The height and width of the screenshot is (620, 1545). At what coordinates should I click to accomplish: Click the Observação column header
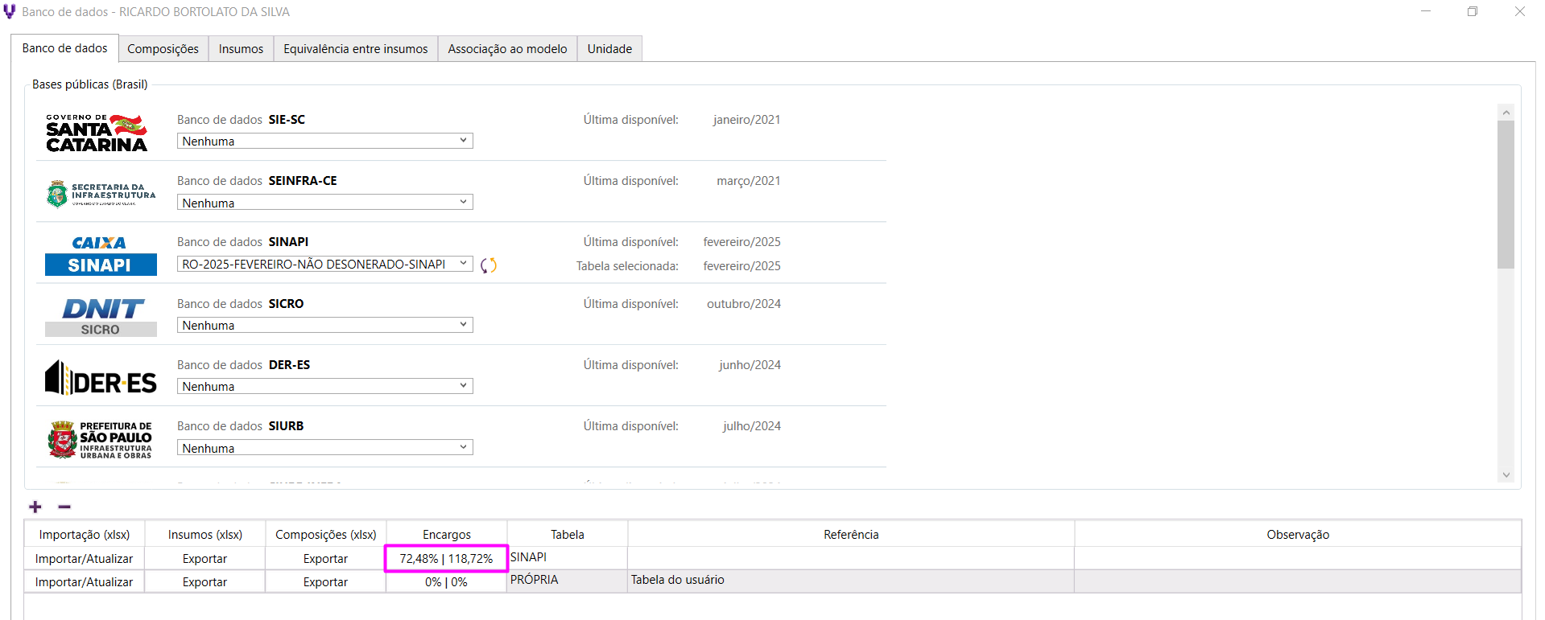coord(1298,535)
